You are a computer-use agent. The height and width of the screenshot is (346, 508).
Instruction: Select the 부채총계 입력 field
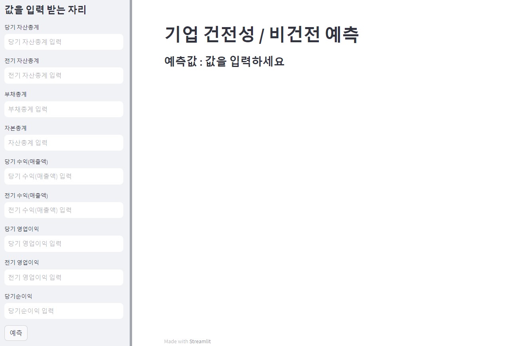[63, 109]
